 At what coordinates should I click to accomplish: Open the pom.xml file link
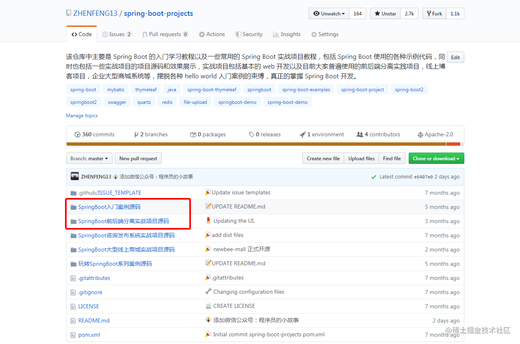[x=89, y=335]
